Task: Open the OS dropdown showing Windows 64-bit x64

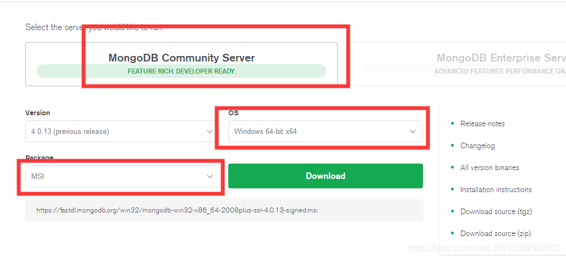Action: (x=325, y=132)
